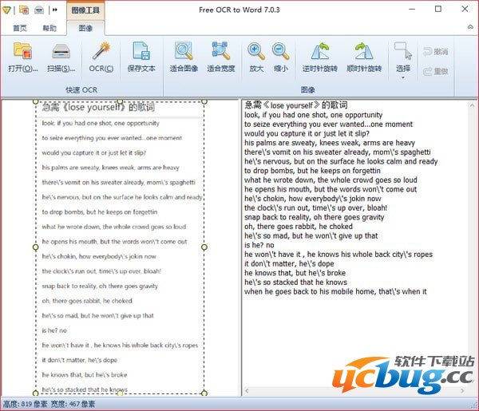Click the left-middle selection handle
Screen dimensions: 479x411
(35, 247)
